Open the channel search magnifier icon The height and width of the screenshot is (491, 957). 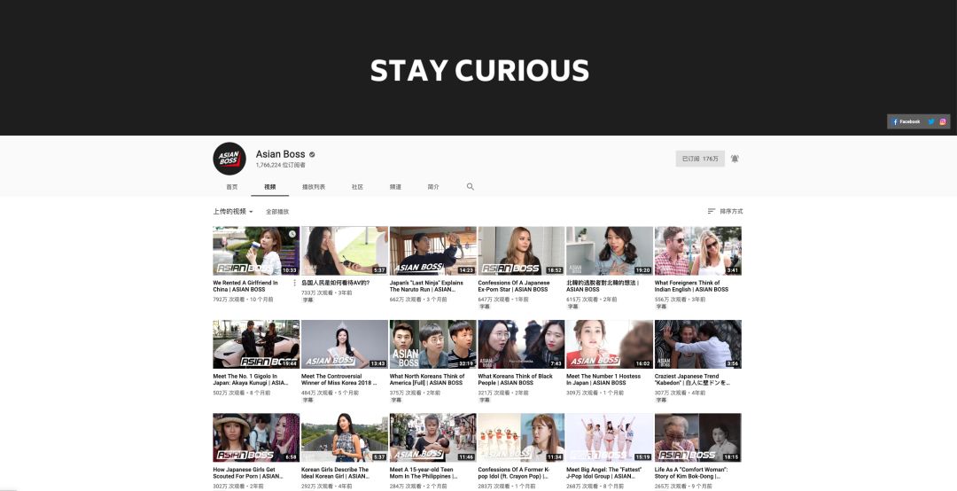[x=470, y=186]
